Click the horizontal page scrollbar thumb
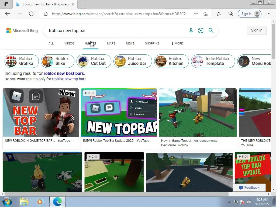The height and width of the screenshot is (207, 276). [x=116, y=194]
